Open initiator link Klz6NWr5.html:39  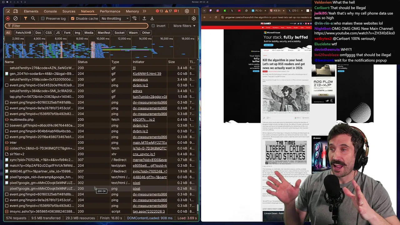click(x=147, y=74)
